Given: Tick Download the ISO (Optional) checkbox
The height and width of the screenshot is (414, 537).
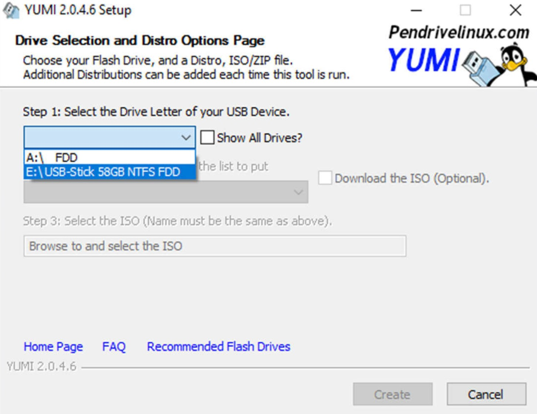Looking at the screenshot, I should tap(325, 178).
